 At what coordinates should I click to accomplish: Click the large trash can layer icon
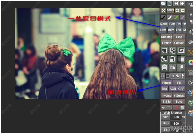coord(164,68)
